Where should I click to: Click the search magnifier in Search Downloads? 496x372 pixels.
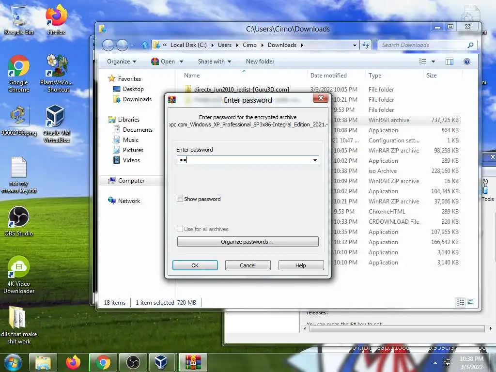pos(470,45)
